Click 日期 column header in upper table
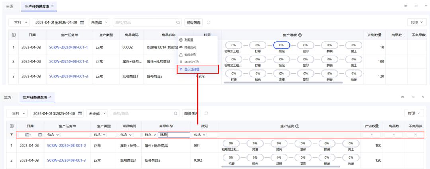Viewport: 430px width, 169px height. coord(32,35)
